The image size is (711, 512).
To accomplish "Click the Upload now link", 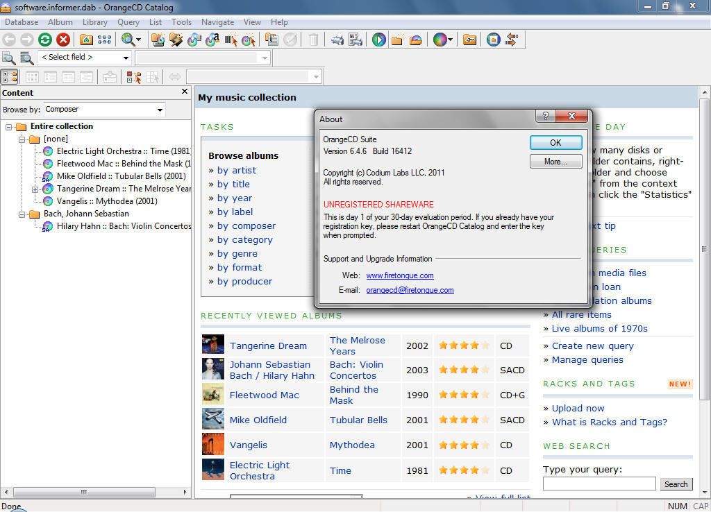I will point(578,408).
